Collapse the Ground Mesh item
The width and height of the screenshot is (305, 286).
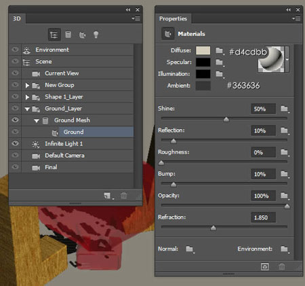pos(37,121)
